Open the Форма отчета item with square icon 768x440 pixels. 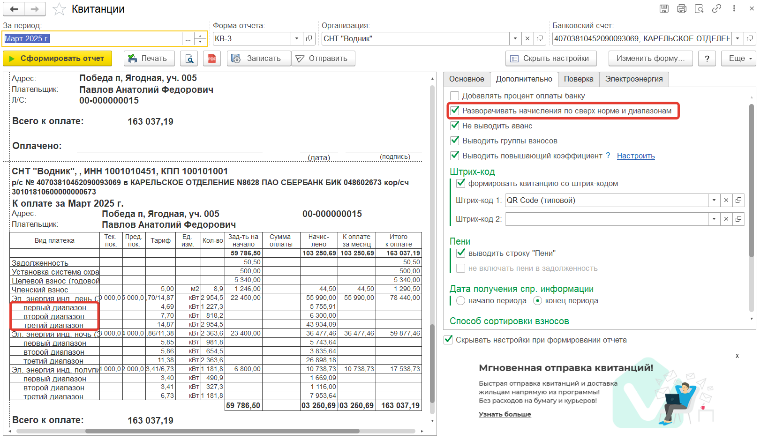(309, 38)
